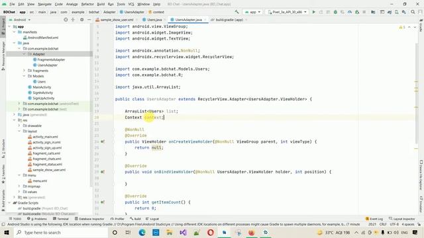Open Microsoft Edge from the taskbar
The width and height of the screenshot is (424, 238).
pyautogui.click(x=142, y=232)
